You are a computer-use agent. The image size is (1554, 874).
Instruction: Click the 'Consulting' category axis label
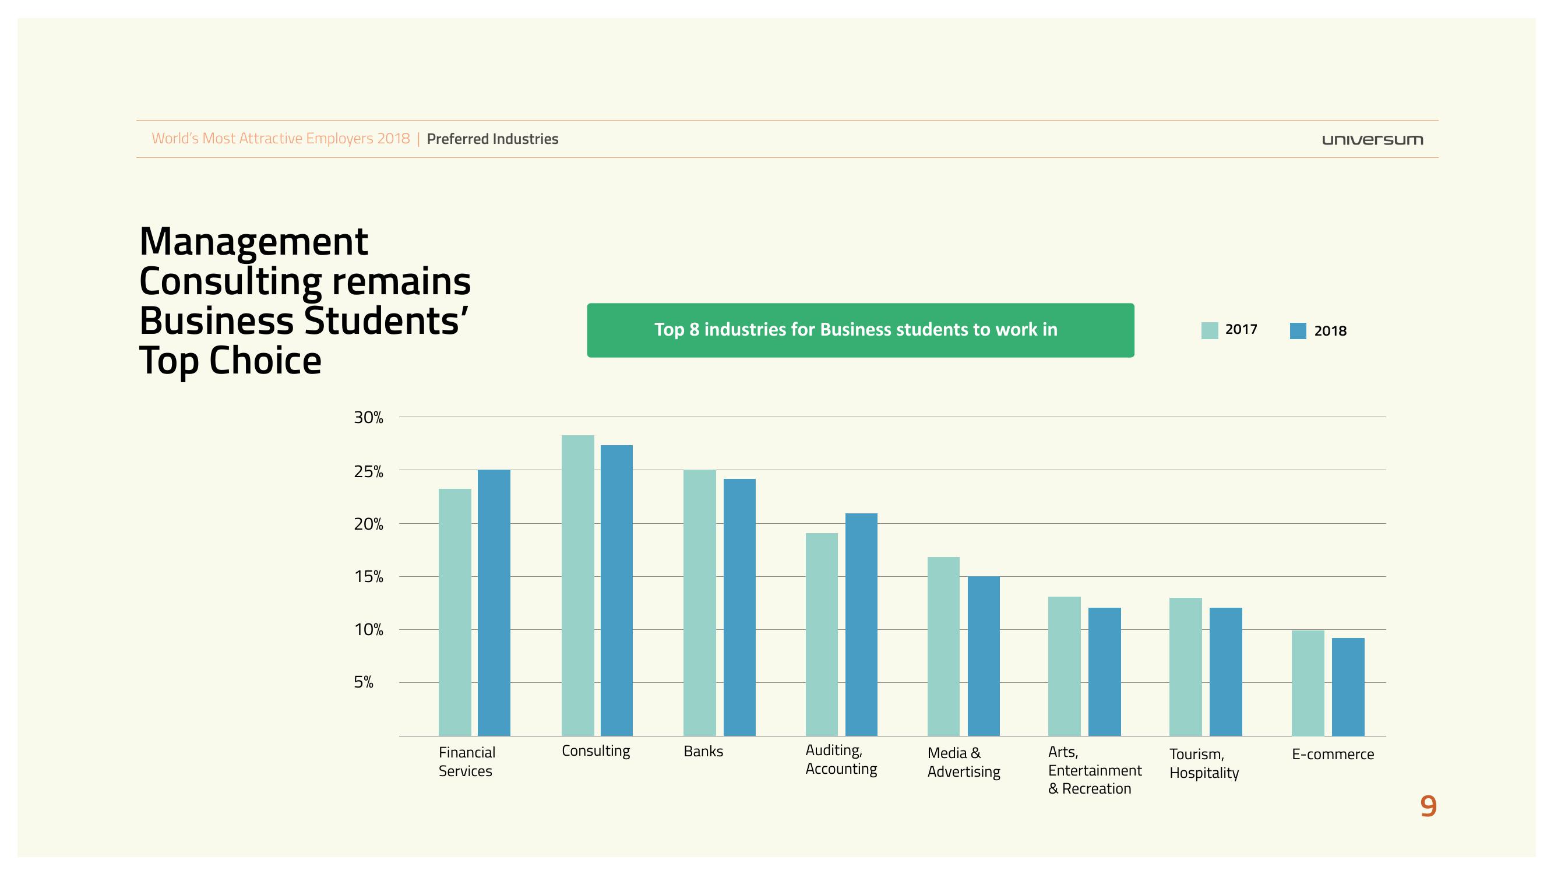tap(595, 751)
